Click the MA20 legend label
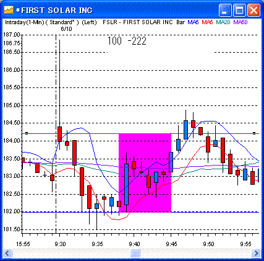Viewport: 264px width, 261px height. (223, 22)
